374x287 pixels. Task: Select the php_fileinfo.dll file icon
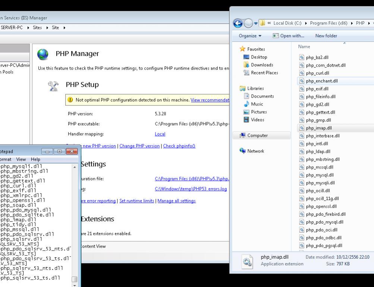click(302, 97)
